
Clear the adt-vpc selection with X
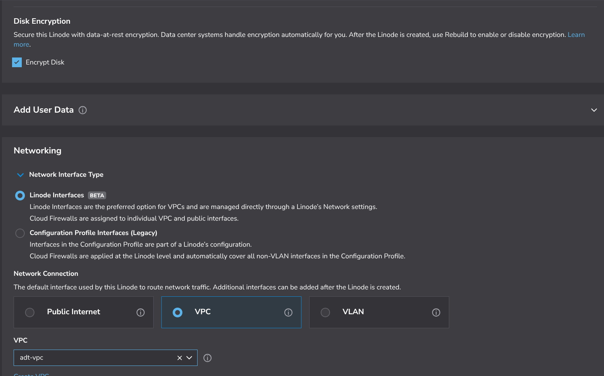[180, 358]
